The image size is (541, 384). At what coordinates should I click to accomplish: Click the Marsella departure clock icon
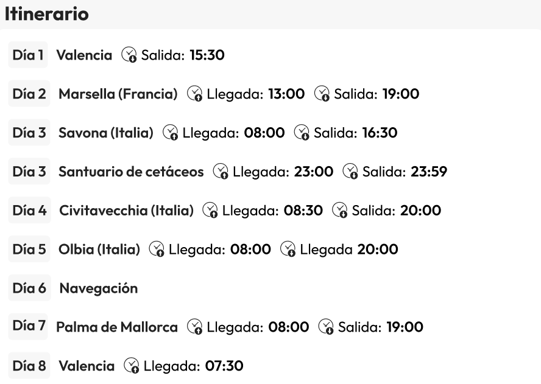pyautogui.click(x=322, y=94)
